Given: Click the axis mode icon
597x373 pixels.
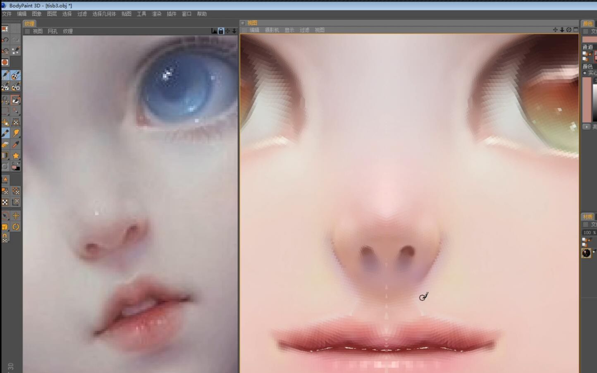Looking at the screenshot, I should 16,202.
